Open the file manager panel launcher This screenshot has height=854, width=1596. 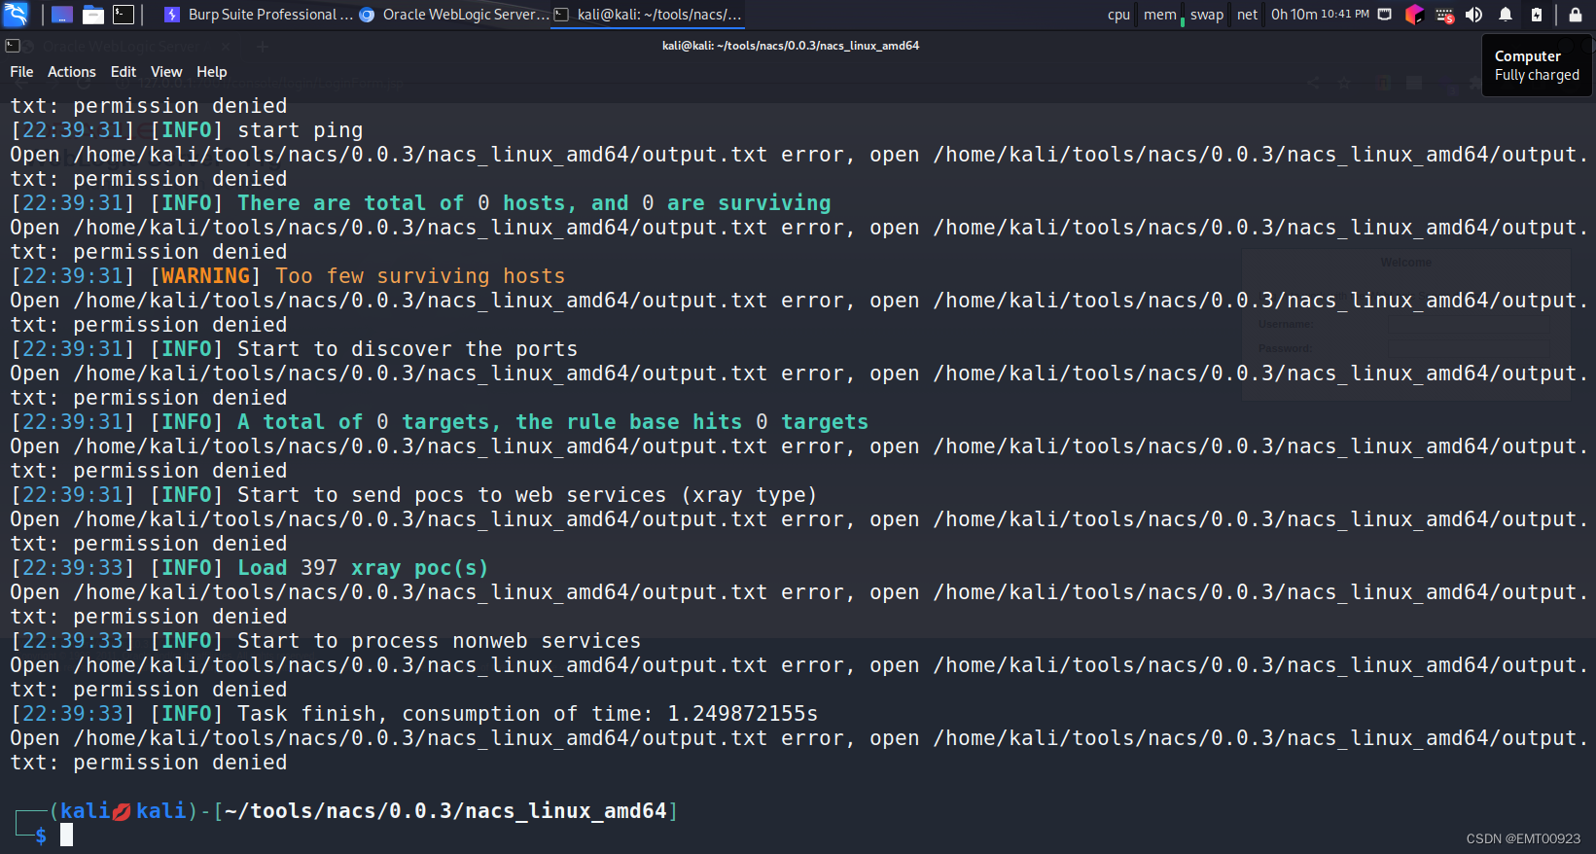[x=93, y=15]
